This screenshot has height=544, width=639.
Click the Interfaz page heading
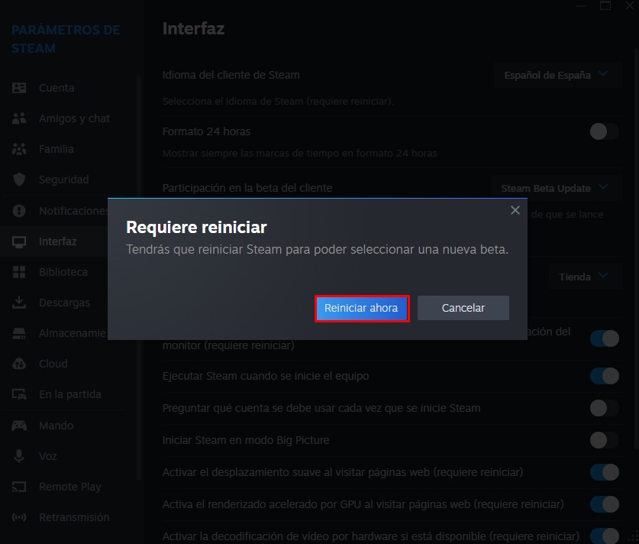pyautogui.click(x=194, y=28)
